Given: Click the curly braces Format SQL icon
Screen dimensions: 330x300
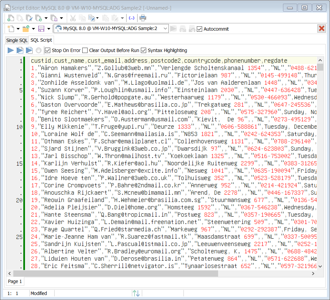Looking at the screenshot, I should [132, 18].
